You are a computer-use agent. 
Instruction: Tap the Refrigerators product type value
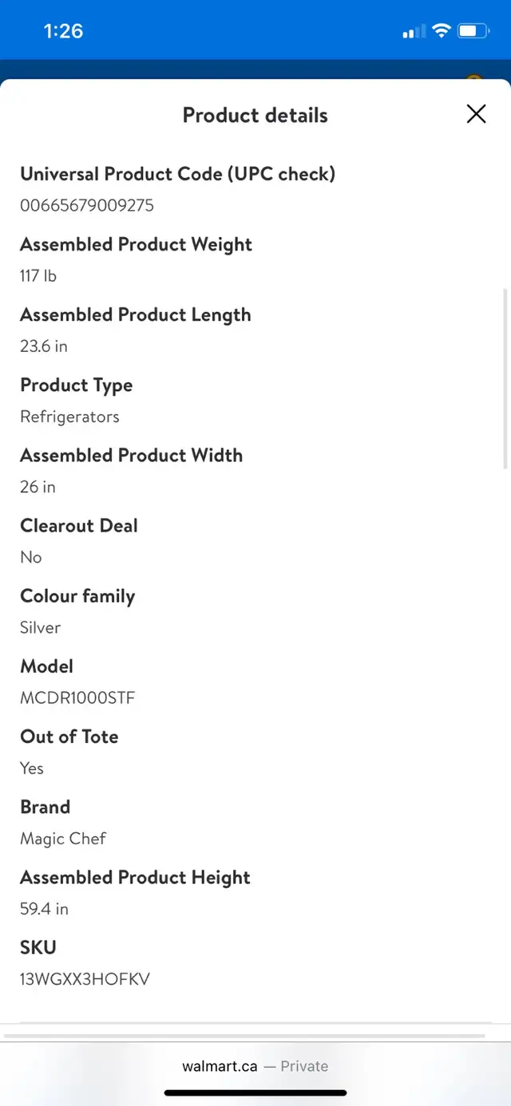[x=69, y=417]
